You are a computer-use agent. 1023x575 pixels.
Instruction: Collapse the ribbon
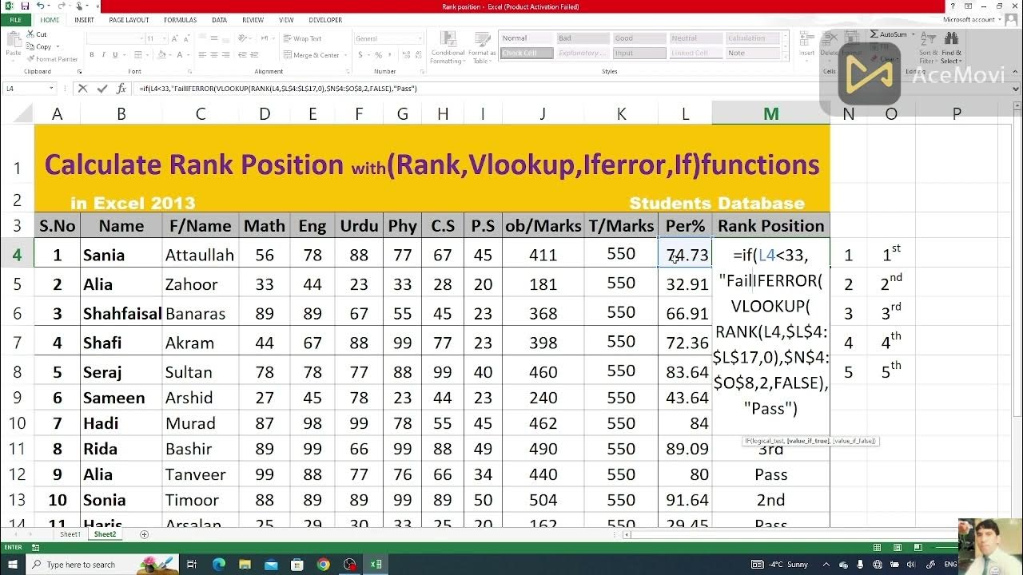1016,70
